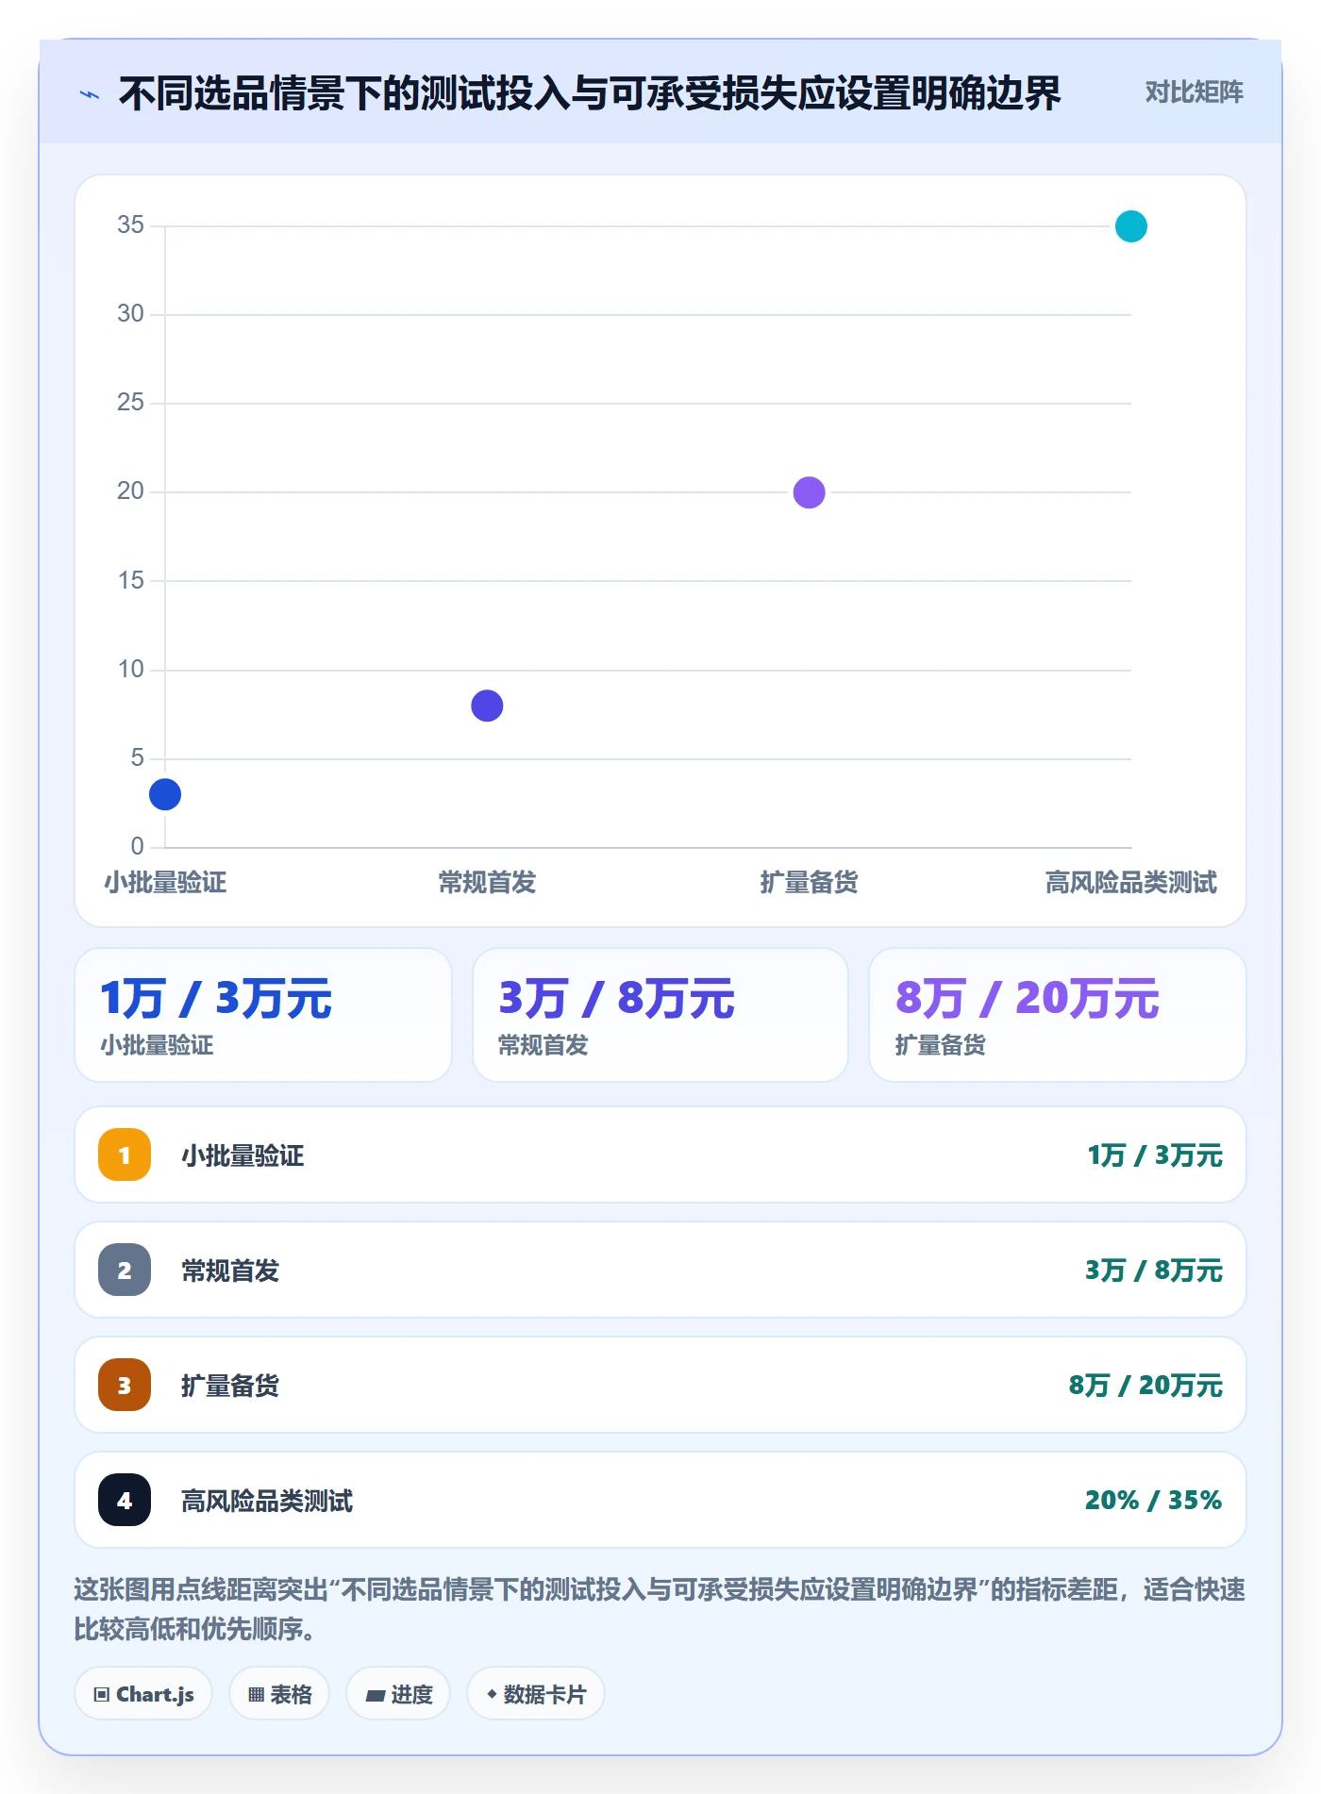This screenshot has height=1794, width=1321.
Task: Select the 小批量验证 list row name
Action: point(242,1155)
